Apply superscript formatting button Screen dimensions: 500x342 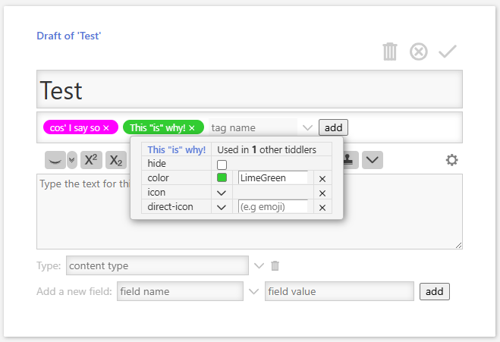(x=91, y=160)
